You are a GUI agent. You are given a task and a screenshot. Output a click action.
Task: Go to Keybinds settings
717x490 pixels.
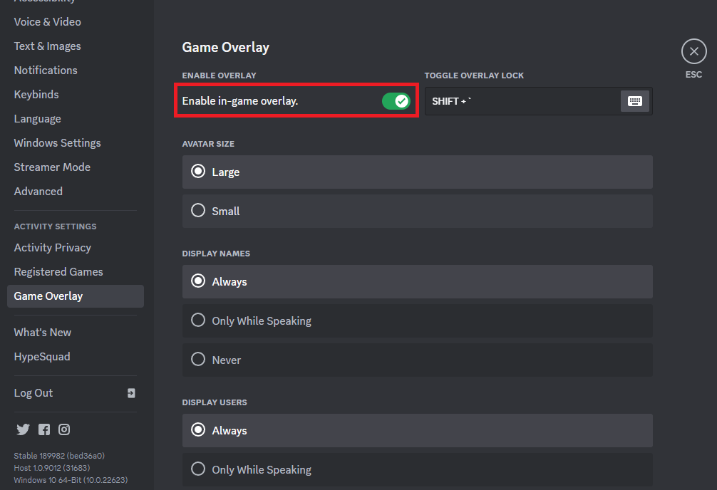36,95
